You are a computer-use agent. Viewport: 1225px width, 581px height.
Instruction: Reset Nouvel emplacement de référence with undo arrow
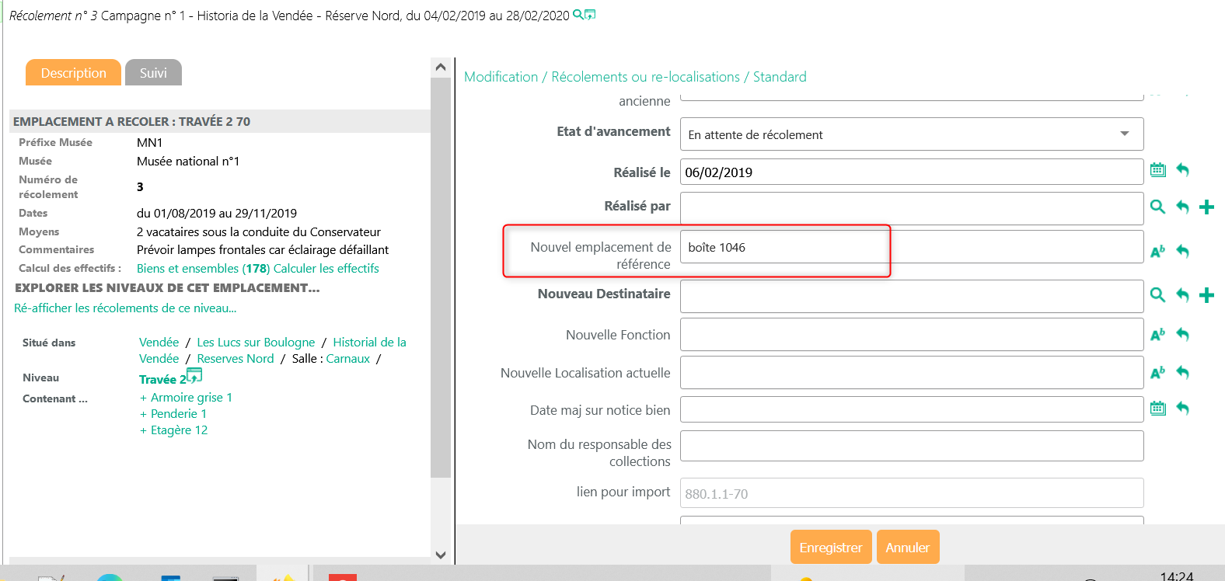1182,251
